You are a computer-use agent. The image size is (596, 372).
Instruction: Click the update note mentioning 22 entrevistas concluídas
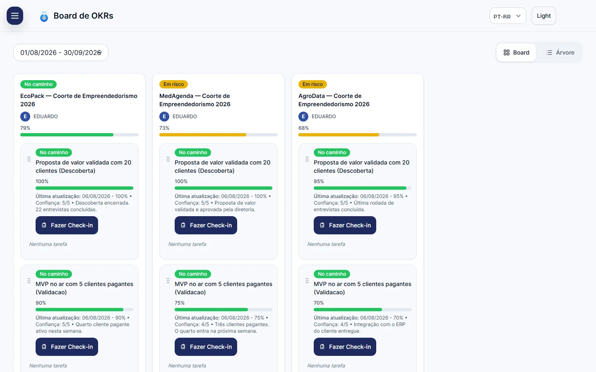click(84, 203)
